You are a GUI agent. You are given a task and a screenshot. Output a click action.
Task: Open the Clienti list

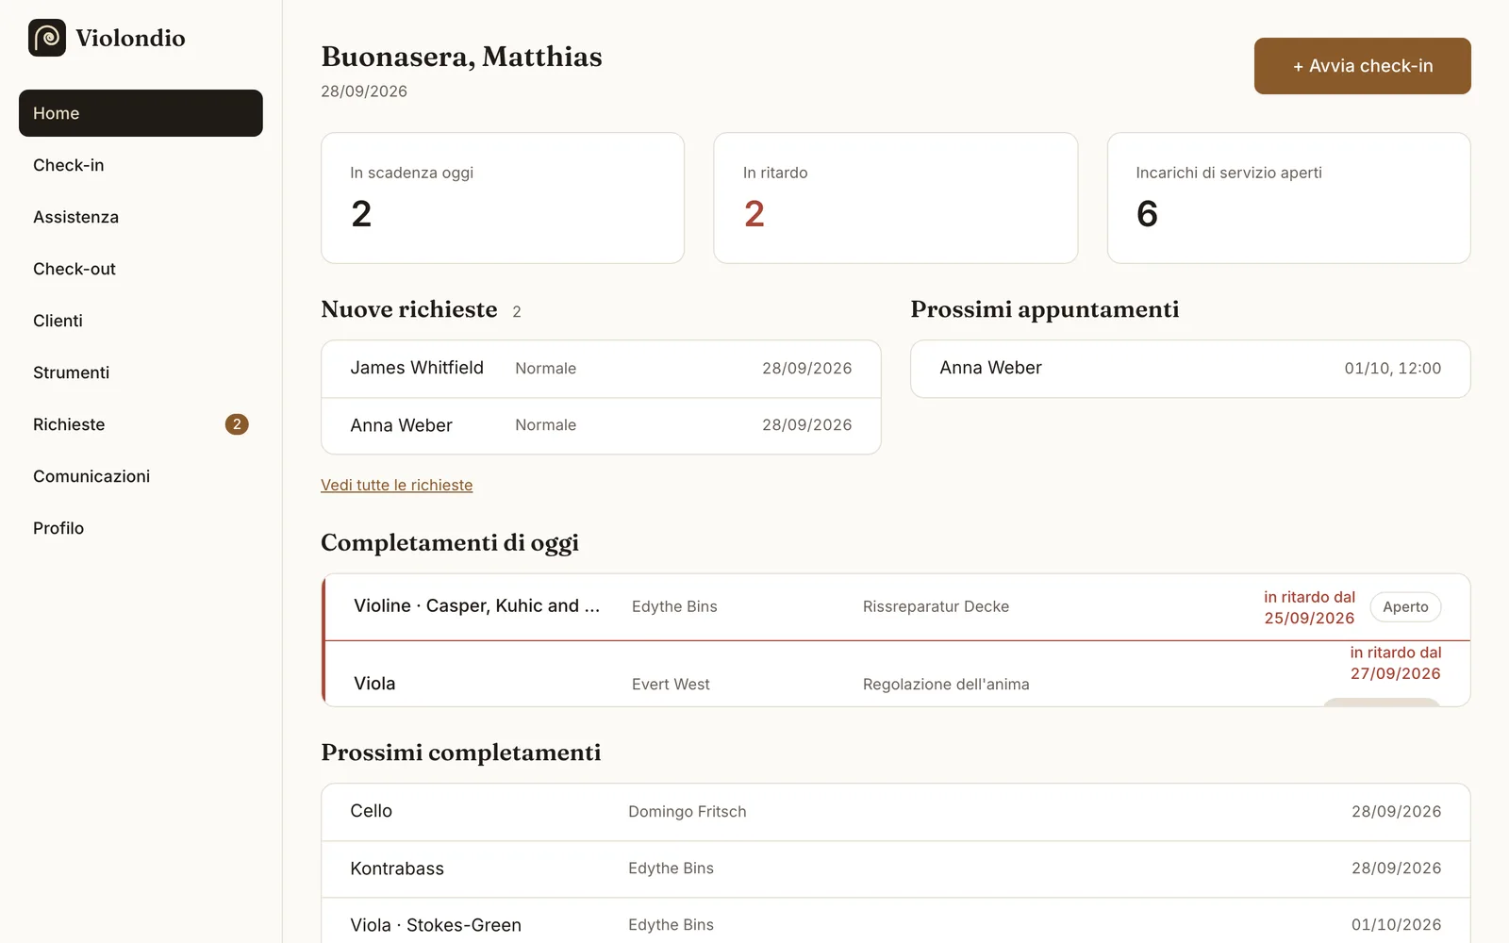[x=141, y=321]
